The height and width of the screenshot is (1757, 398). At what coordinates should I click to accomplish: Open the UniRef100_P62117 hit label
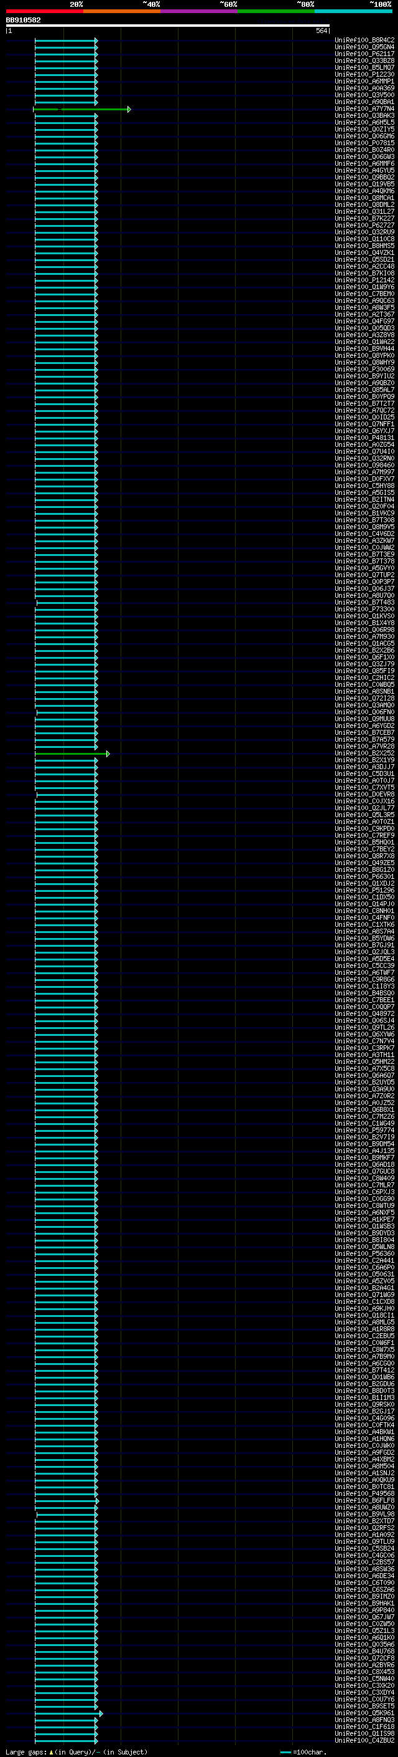point(364,54)
